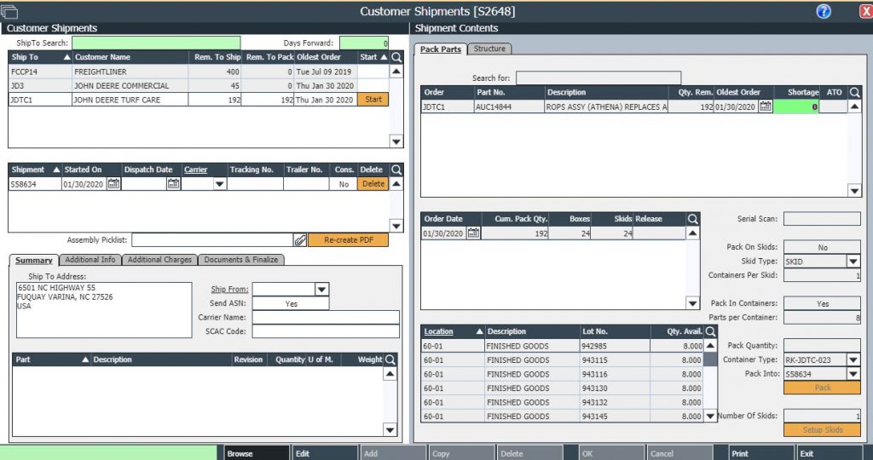Open calendar for Oldest Order in Pack Parts
The width and height of the screenshot is (873, 460).
click(x=766, y=106)
